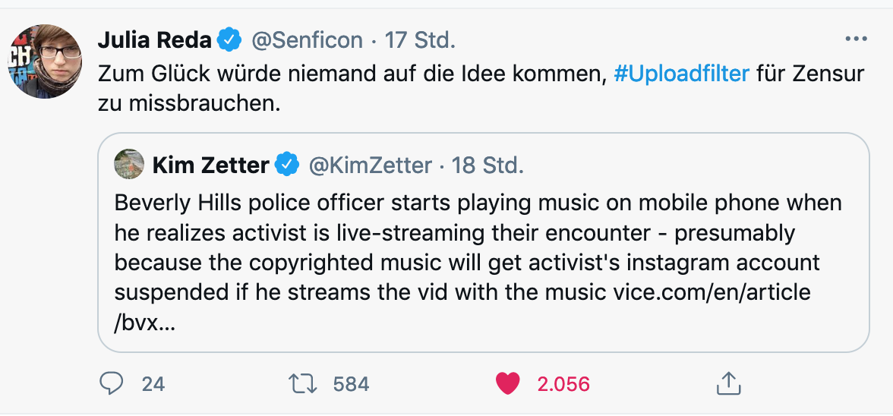Click the reply speech bubble icon
The width and height of the screenshot is (893, 416).
[x=112, y=383]
